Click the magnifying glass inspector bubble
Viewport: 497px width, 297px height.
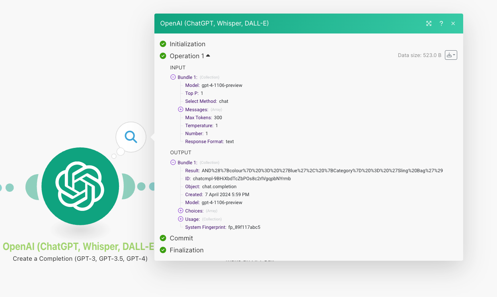[131, 137]
